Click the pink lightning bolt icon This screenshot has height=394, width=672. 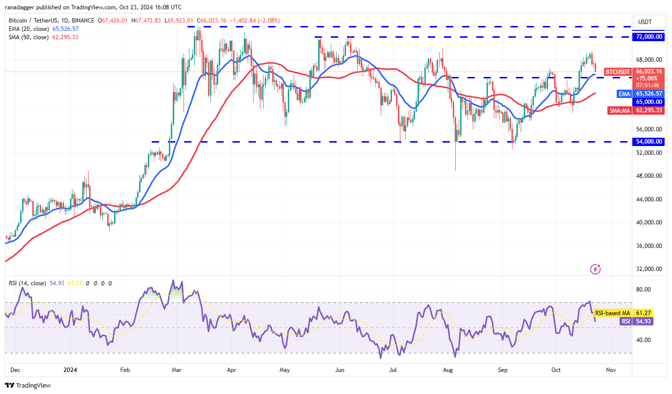tap(596, 269)
